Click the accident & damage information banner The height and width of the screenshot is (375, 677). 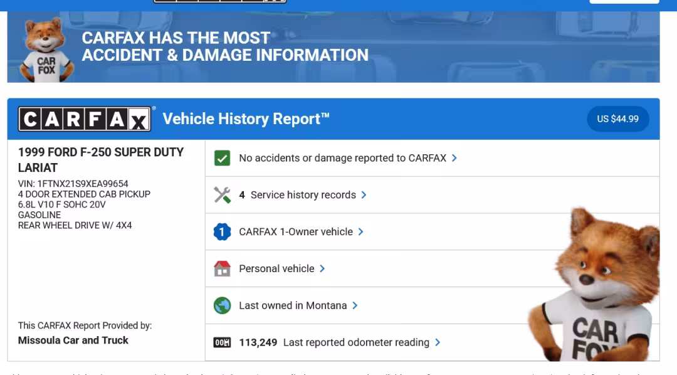pos(333,46)
